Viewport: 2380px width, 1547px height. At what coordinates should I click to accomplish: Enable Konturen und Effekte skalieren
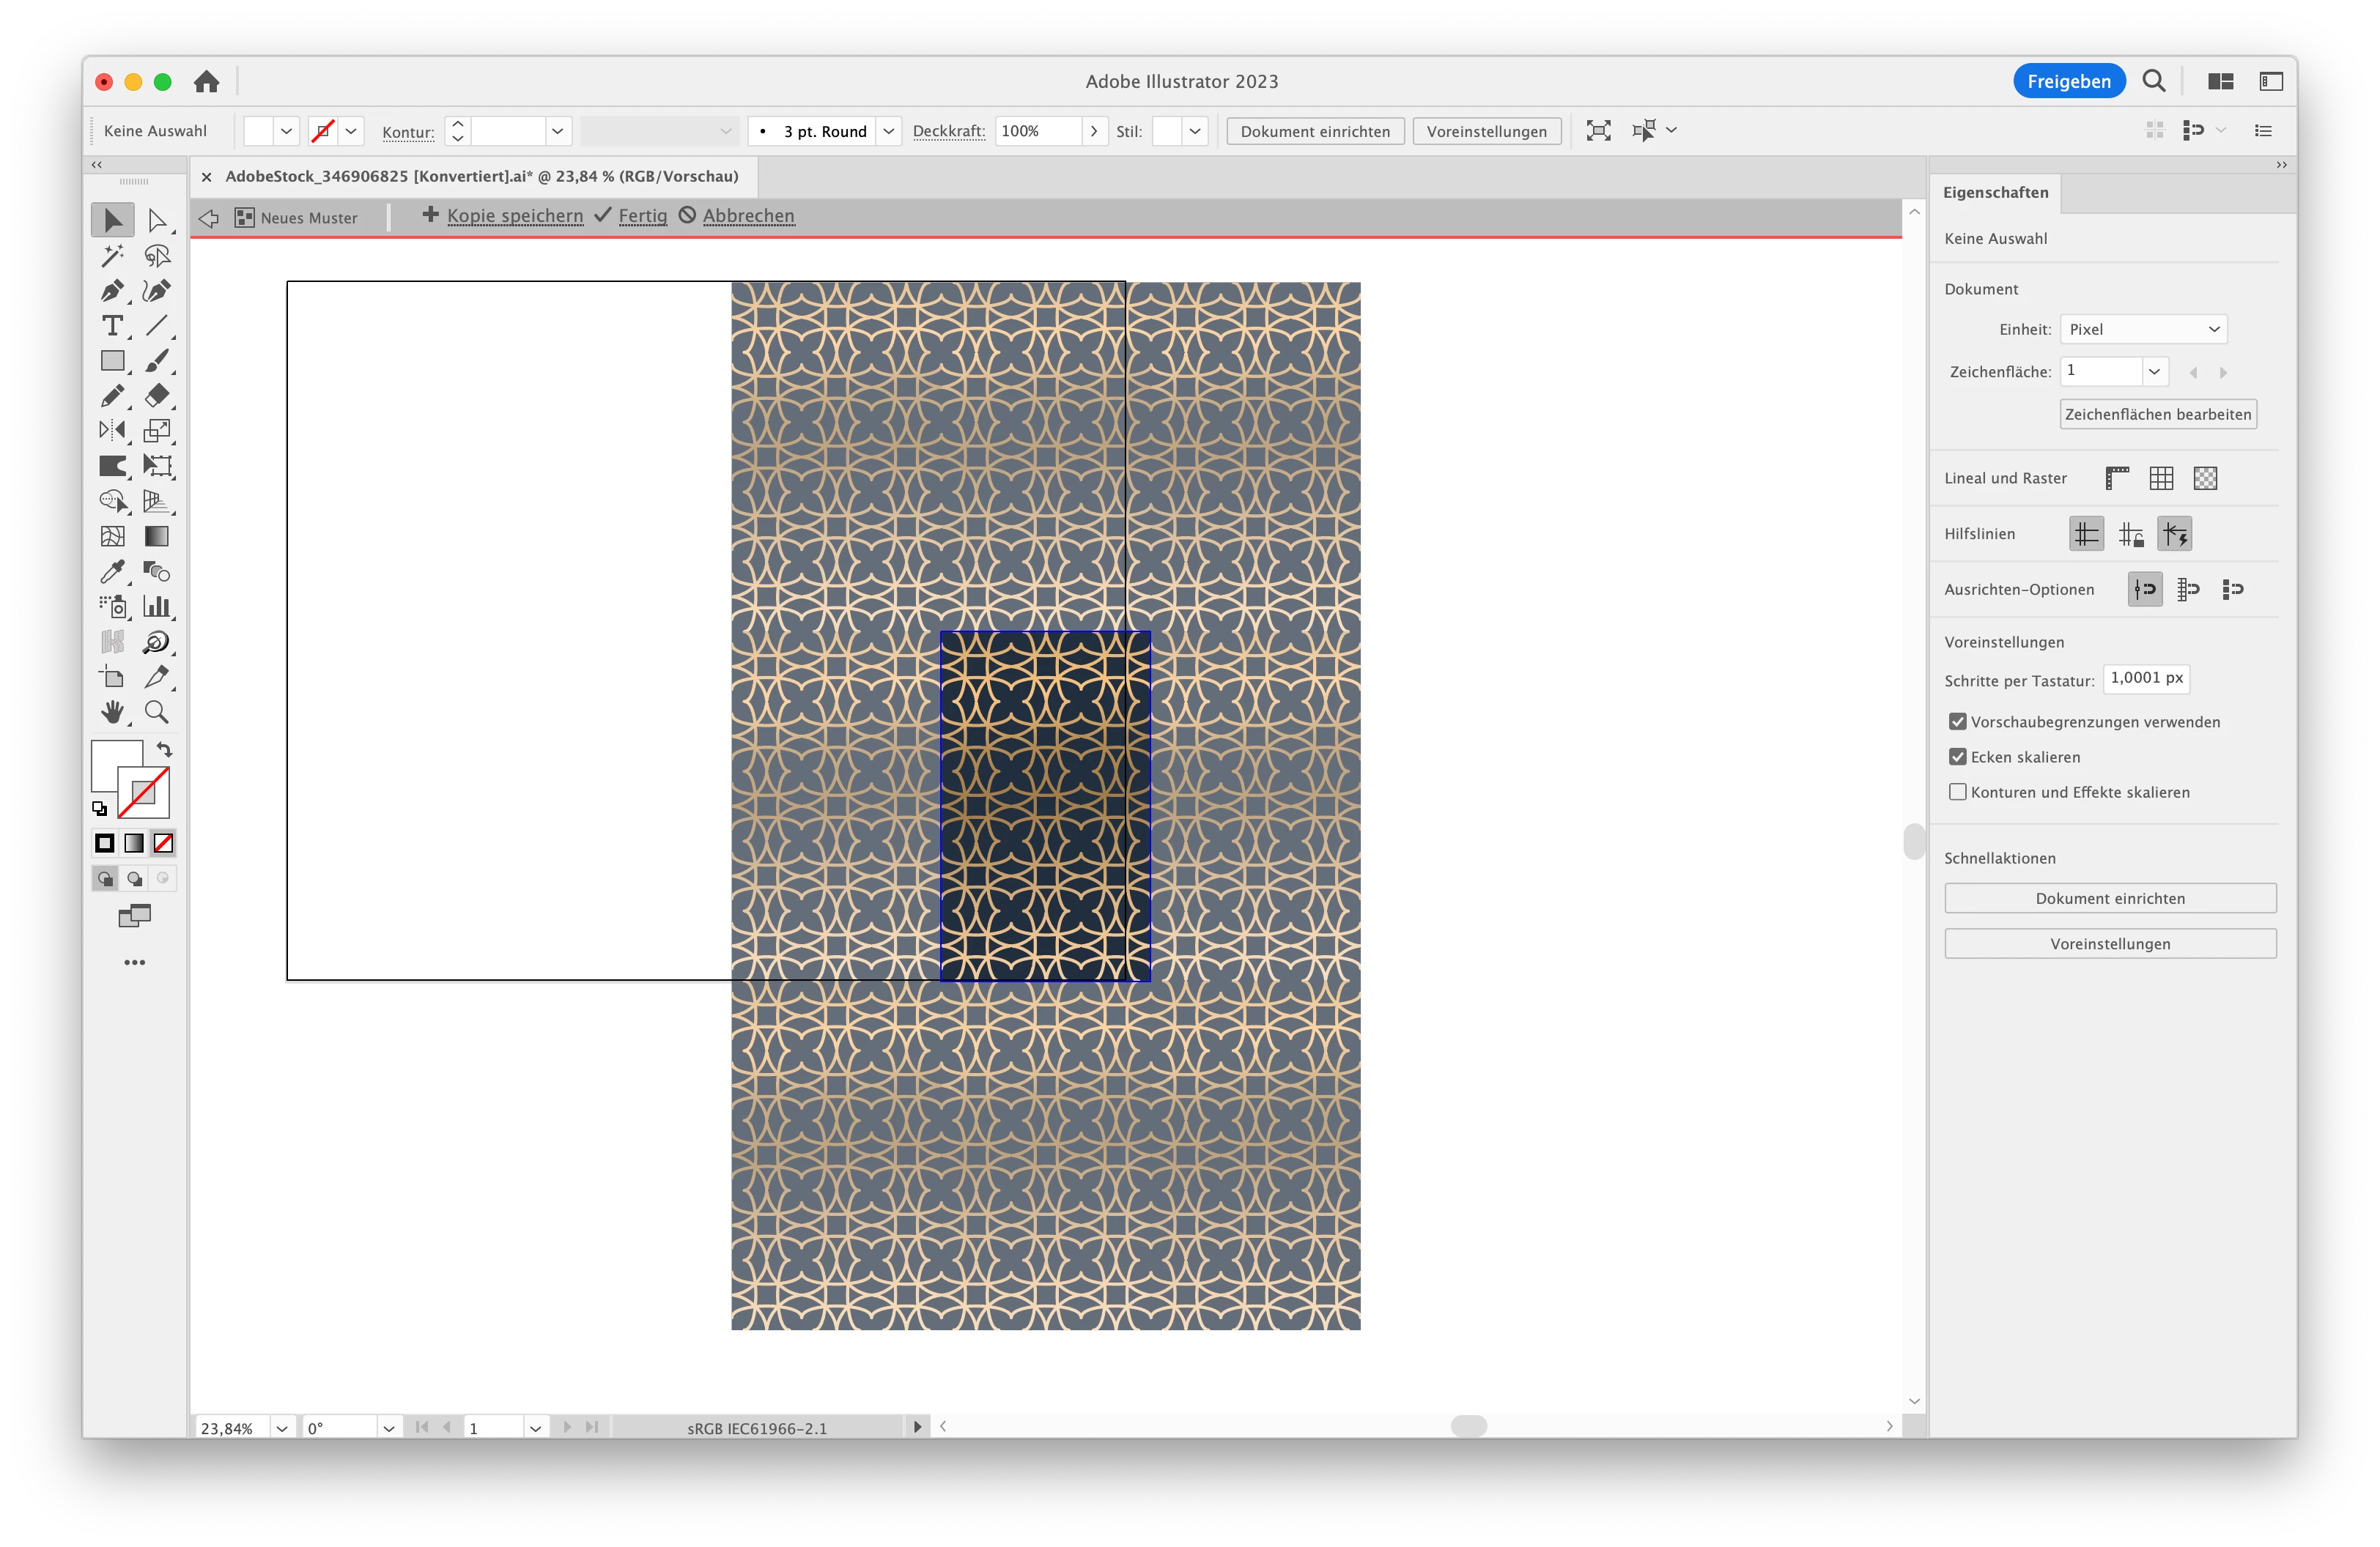click(1957, 793)
